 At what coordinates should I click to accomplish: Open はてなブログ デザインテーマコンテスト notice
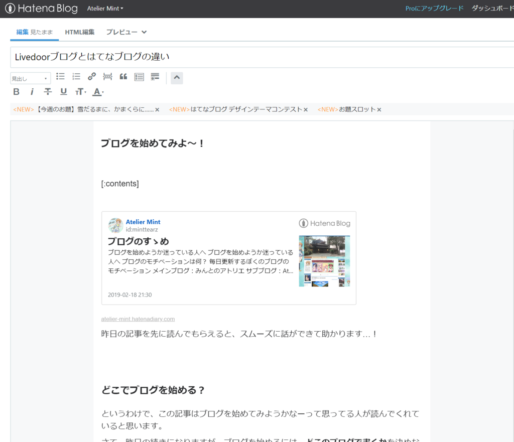pyautogui.click(x=235, y=109)
